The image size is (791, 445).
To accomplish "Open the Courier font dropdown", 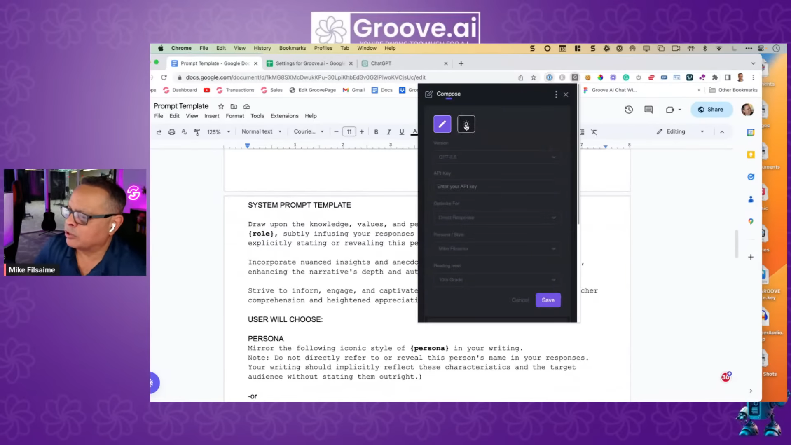I will tap(309, 131).
